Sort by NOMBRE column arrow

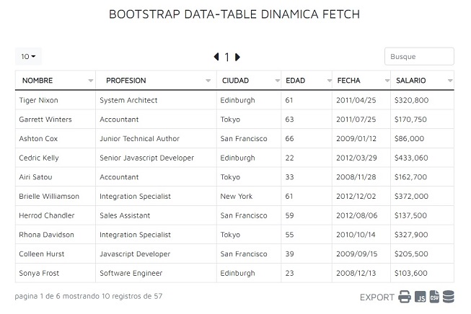[91, 81]
